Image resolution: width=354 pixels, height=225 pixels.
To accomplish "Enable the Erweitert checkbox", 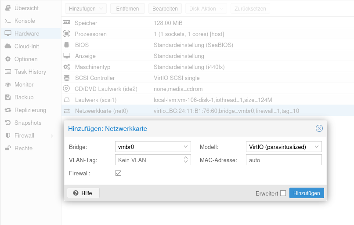I will [x=283, y=193].
